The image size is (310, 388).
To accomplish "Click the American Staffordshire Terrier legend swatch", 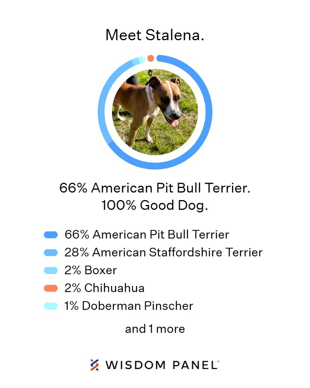I will [51, 253].
